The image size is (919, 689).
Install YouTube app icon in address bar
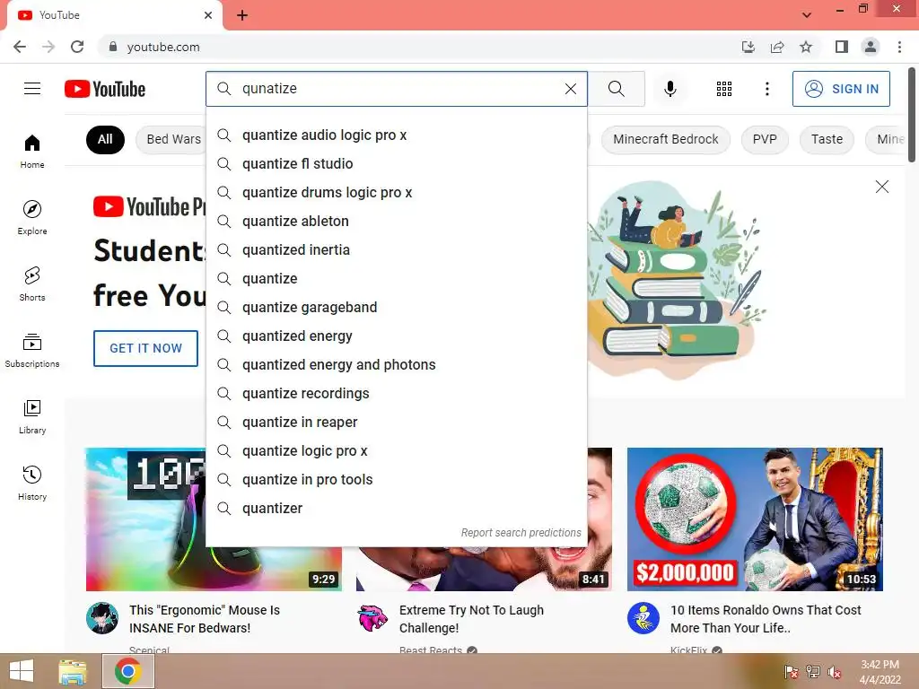tap(748, 47)
